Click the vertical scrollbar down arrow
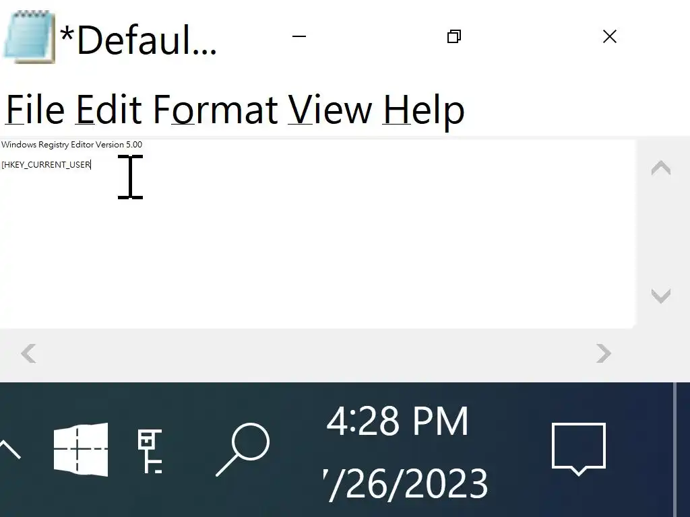Viewport: 690px width, 517px height. point(661,296)
